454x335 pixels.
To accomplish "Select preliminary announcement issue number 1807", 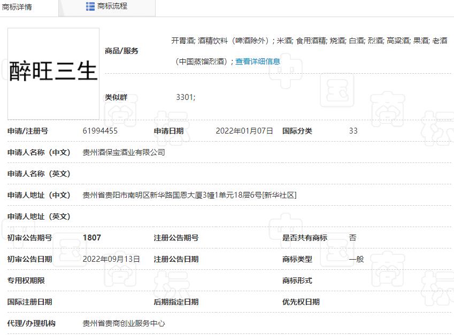I will 92,238.
